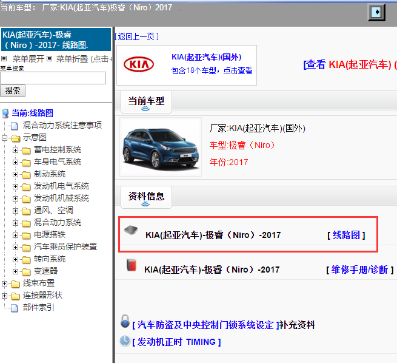Click the computer icon beside 当前:线路图
This screenshot has width=397, height=363.
point(5,114)
